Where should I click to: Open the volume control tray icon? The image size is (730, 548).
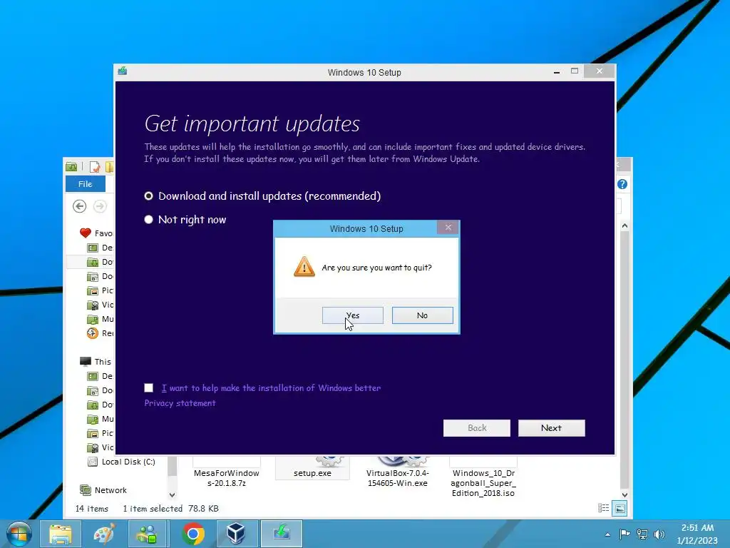click(659, 534)
